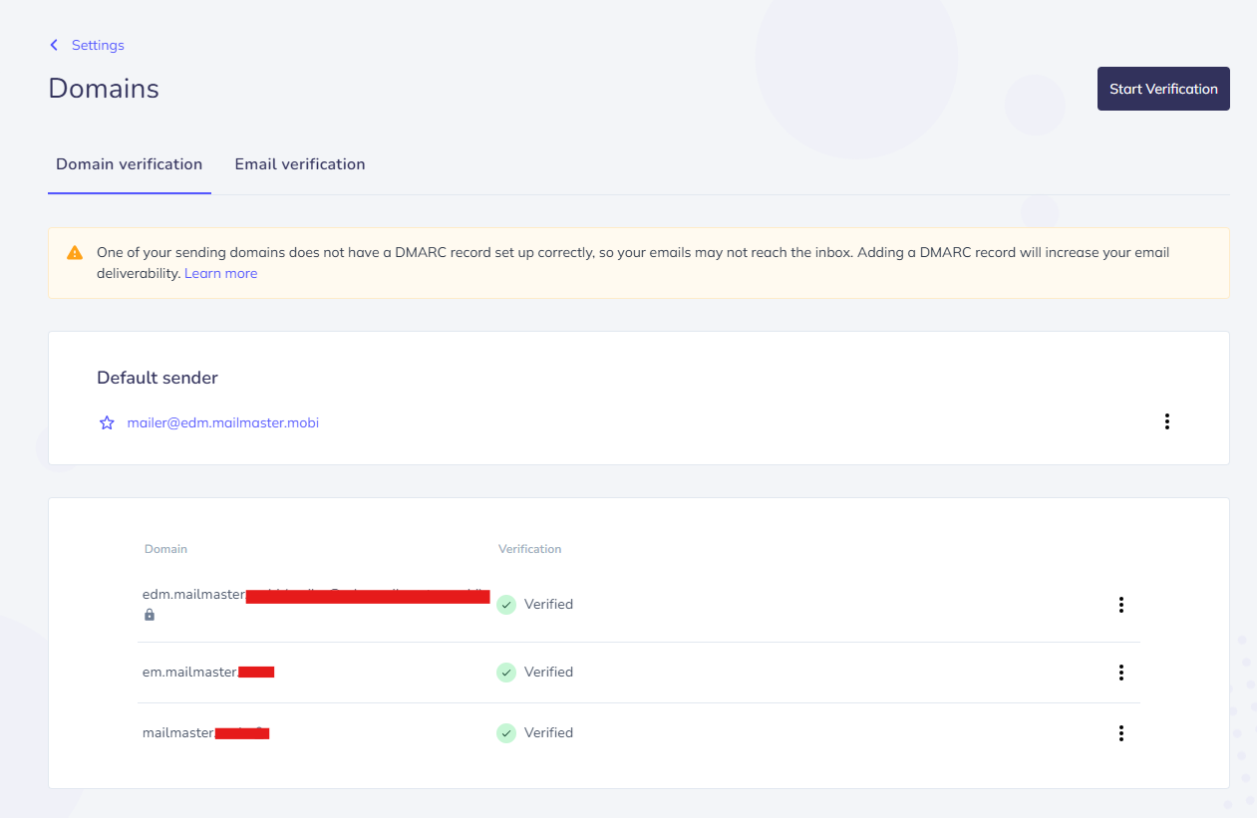Click the star icon beside default sender
Screen dimensions: 1257x818
click(107, 423)
